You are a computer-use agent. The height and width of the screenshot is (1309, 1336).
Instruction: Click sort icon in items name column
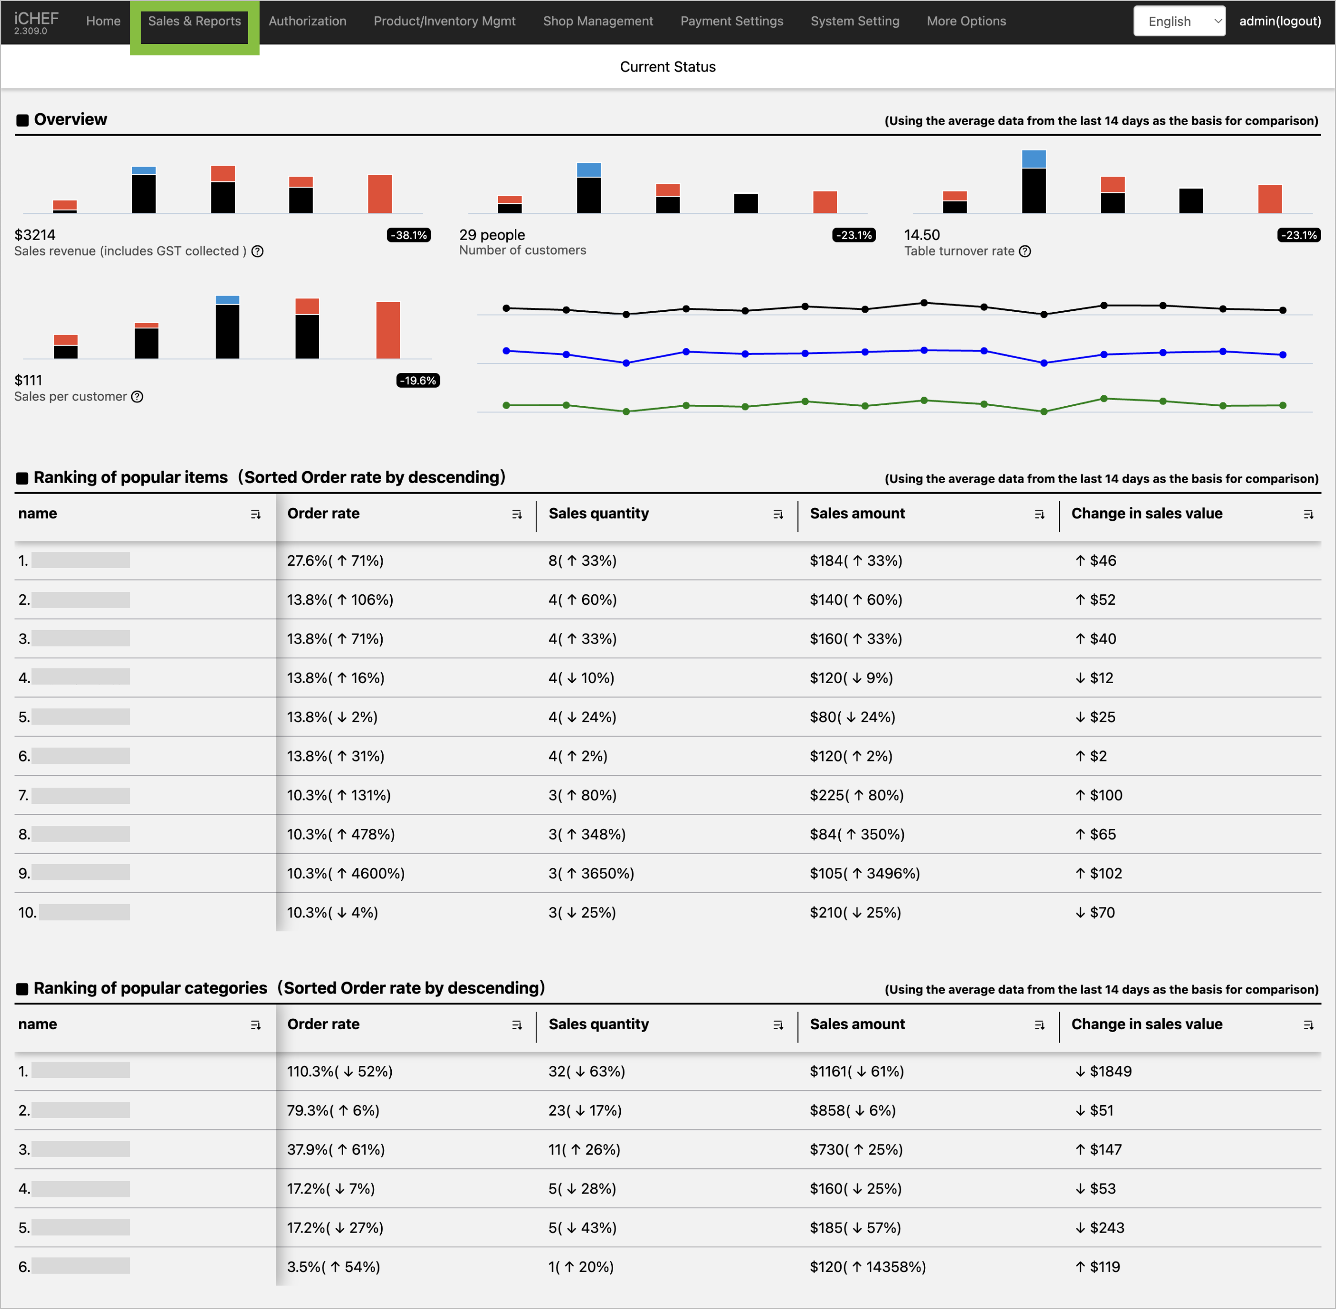256,514
